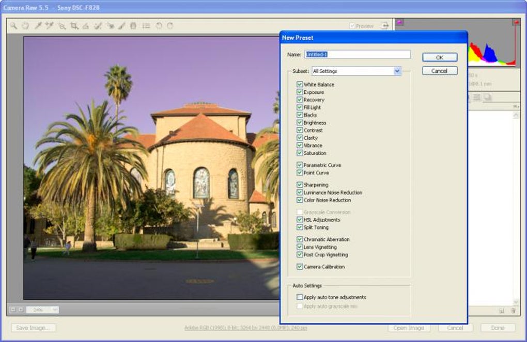Viewport: 527px width, 342px height.
Task: Uncheck the Blacks checkbox
Action: (x=300, y=115)
